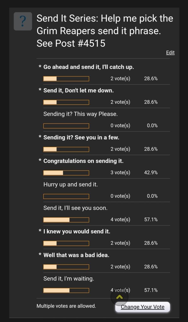
Task: Click "Well that was a bad idea" option
Action: pyautogui.click(x=76, y=255)
